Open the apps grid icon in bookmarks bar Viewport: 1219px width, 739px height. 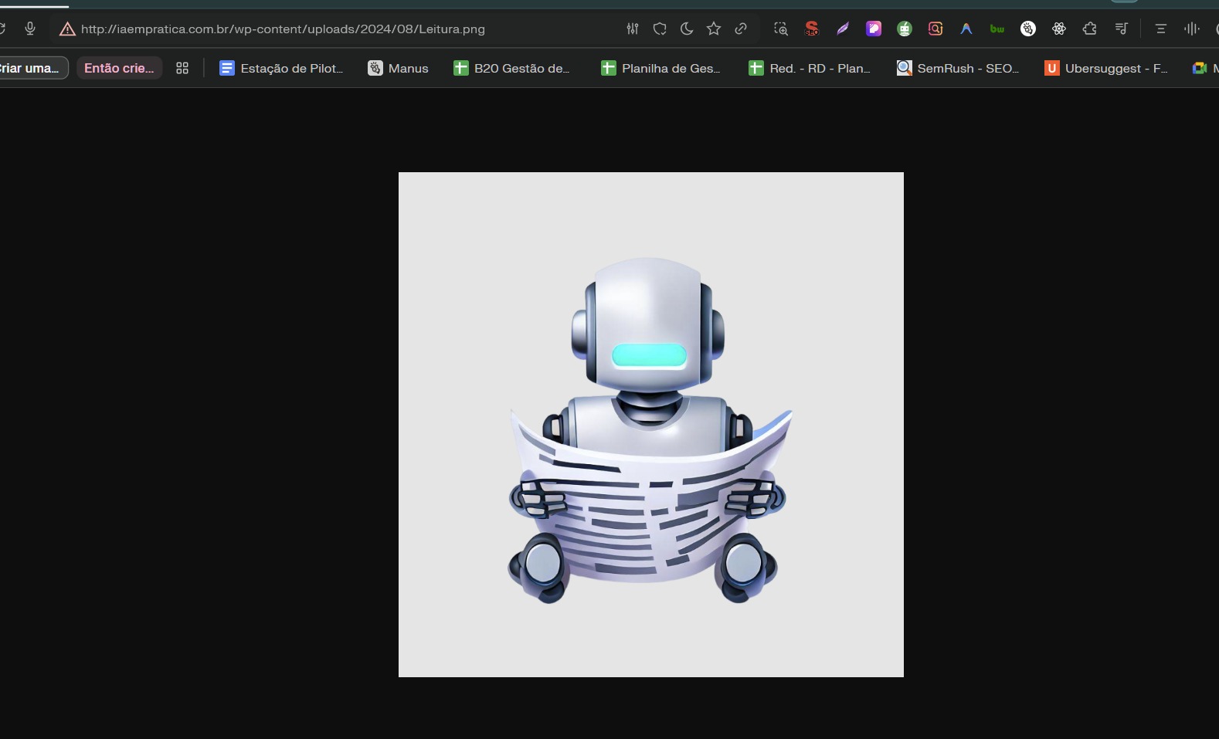click(182, 68)
